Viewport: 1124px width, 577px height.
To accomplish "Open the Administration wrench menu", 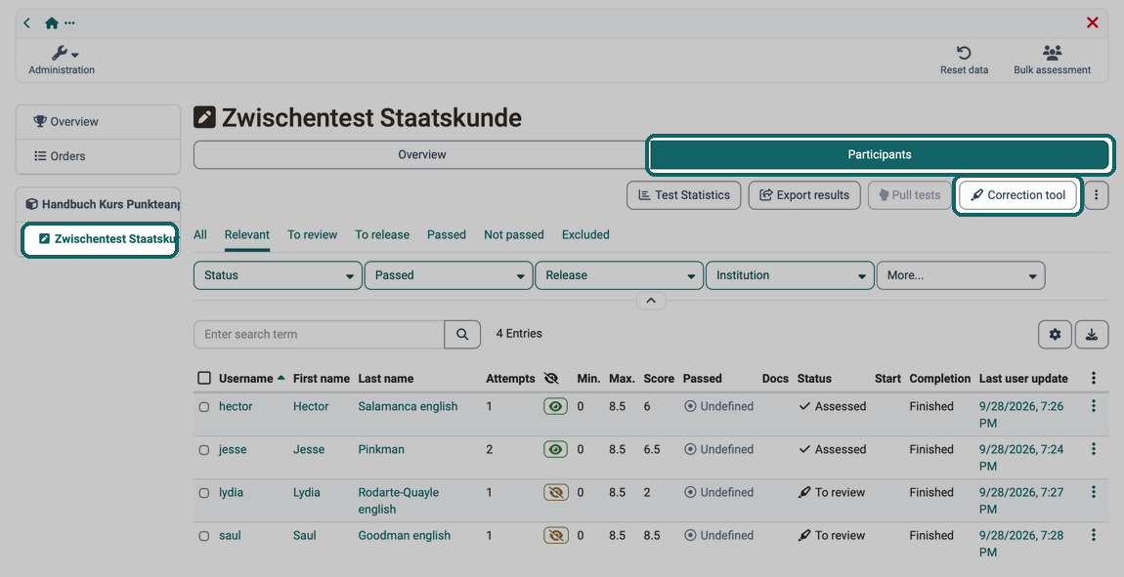I will pos(62,61).
